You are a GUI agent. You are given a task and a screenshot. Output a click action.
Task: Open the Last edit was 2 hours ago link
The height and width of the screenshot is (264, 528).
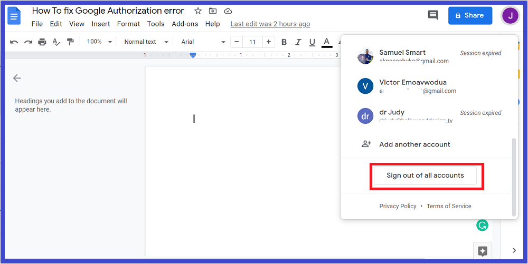pos(270,24)
